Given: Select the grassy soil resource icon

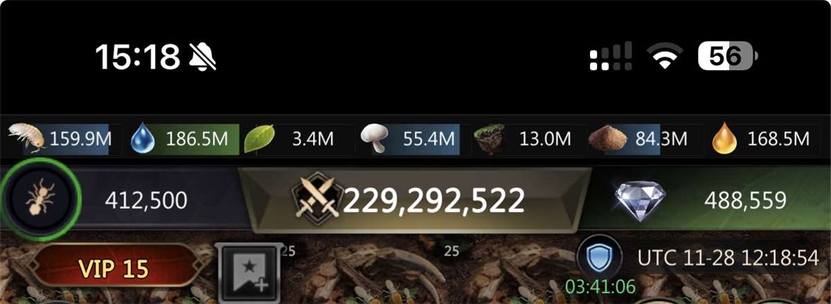Looking at the screenshot, I should [x=490, y=139].
